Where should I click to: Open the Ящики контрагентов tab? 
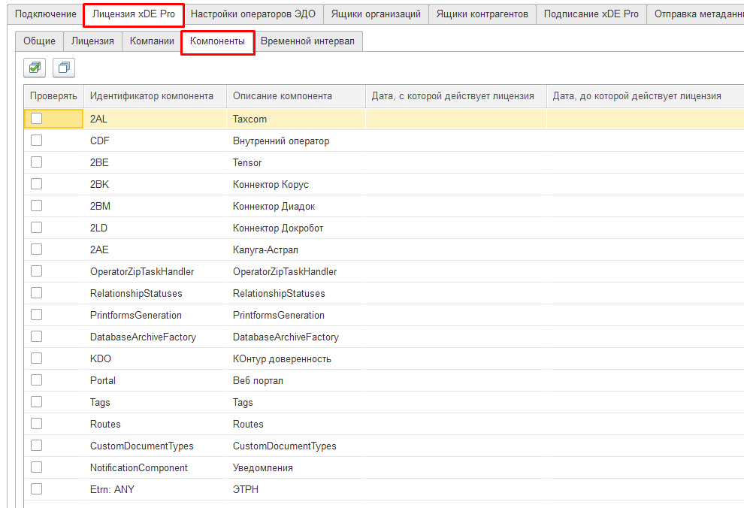(x=482, y=14)
